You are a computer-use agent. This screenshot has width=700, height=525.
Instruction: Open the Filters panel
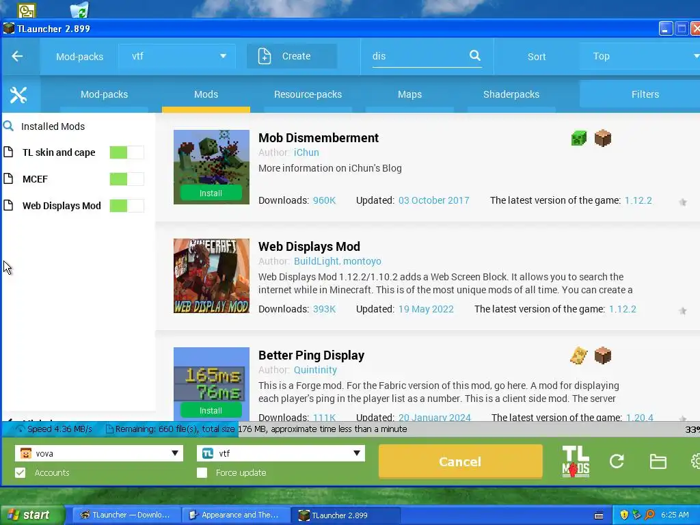click(x=640, y=94)
